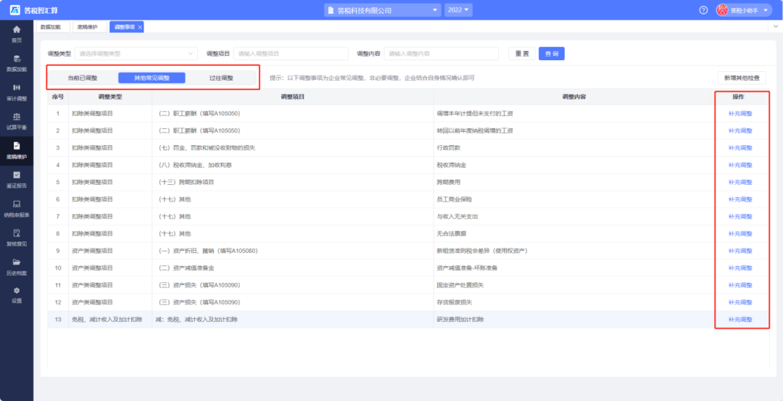
Task: Open 纳税申报表 in the sidebar
Action: pos(17,207)
